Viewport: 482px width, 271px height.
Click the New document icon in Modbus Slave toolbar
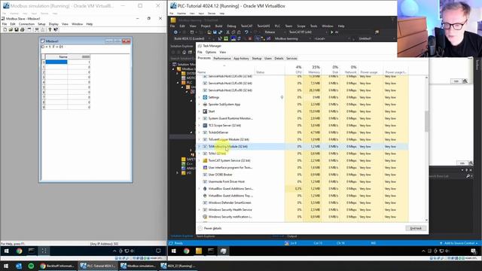pyautogui.click(x=5, y=30)
